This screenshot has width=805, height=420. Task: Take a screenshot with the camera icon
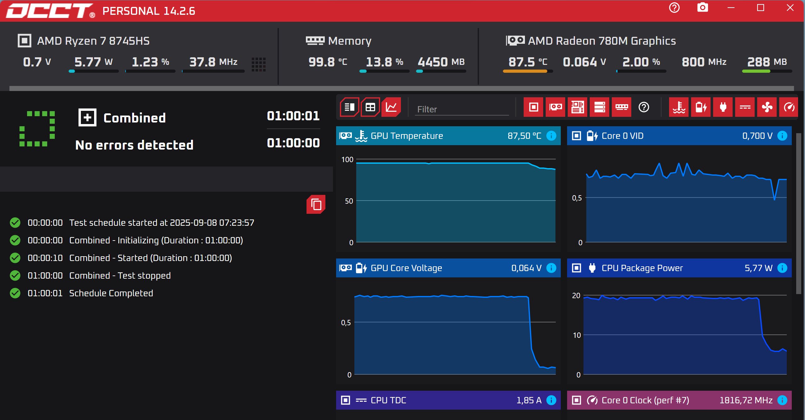pyautogui.click(x=702, y=8)
